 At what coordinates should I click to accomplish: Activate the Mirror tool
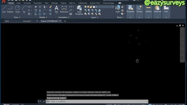point(40,10)
